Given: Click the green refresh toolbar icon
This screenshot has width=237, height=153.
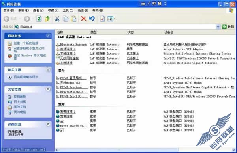Looking at the screenshot, I should (39, 19).
